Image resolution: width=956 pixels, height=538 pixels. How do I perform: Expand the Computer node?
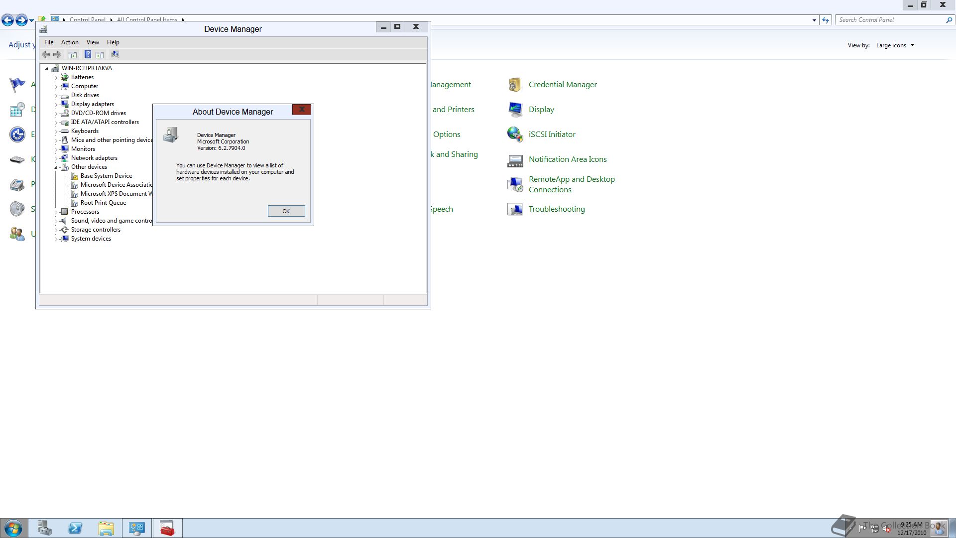pos(56,87)
